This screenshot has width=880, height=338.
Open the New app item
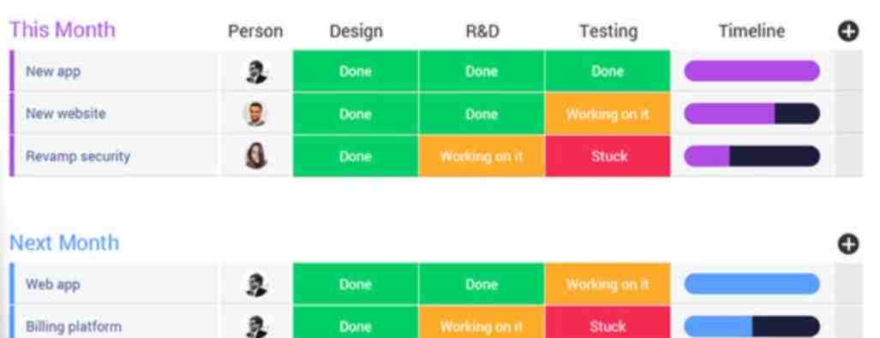[53, 72]
